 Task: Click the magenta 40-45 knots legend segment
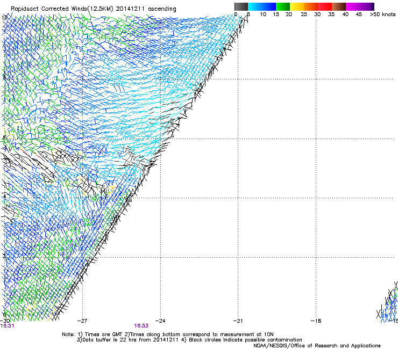point(353,6)
